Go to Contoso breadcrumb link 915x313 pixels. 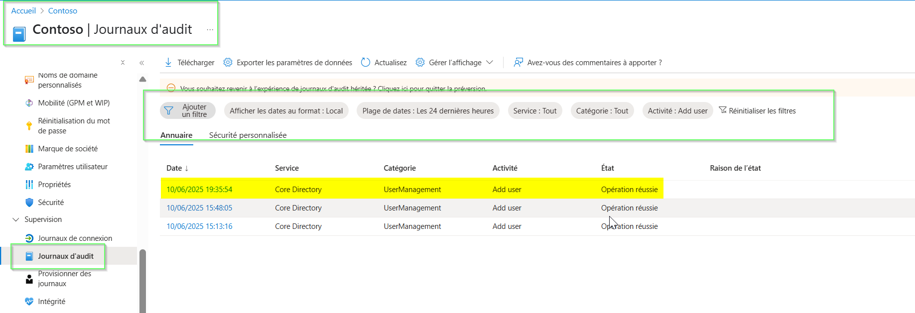point(63,10)
